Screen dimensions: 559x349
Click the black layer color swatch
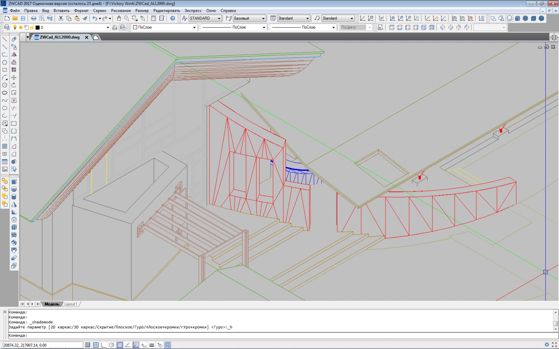[38, 27]
